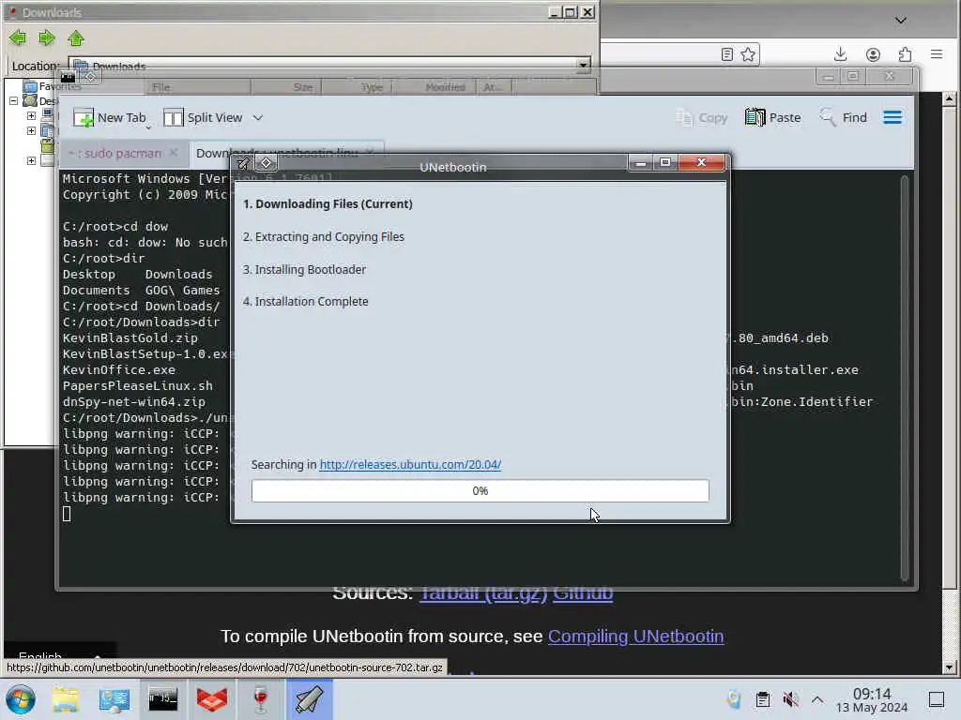Open the Start menu orb
This screenshot has width=961, height=720.
coord(21,699)
